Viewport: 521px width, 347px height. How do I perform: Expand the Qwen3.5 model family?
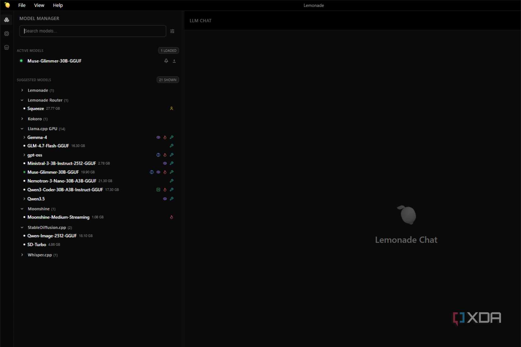click(24, 199)
